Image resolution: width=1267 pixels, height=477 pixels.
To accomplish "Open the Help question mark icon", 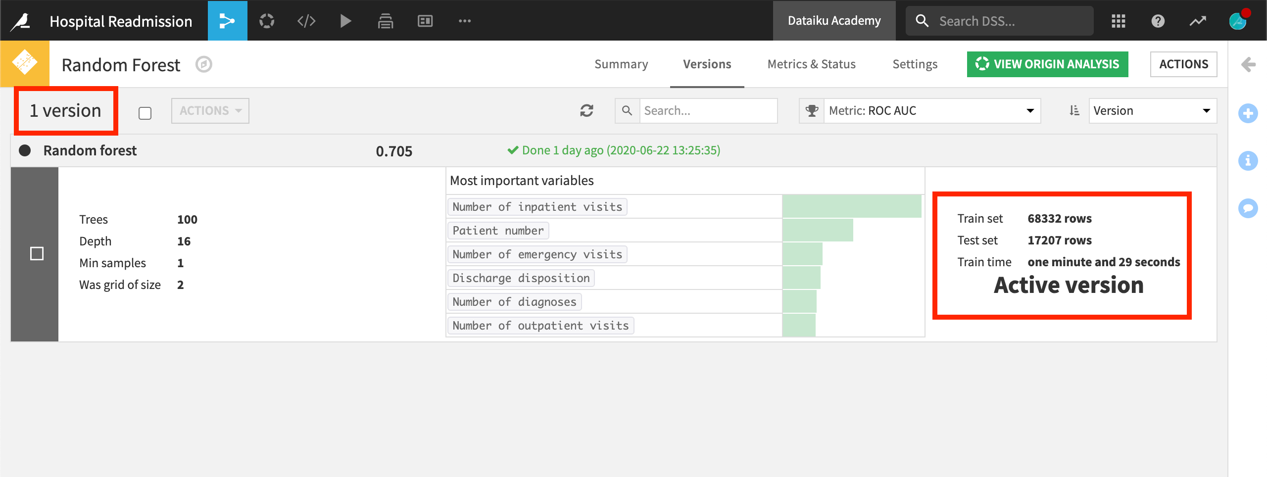I will pyautogui.click(x=1158, y=21).
